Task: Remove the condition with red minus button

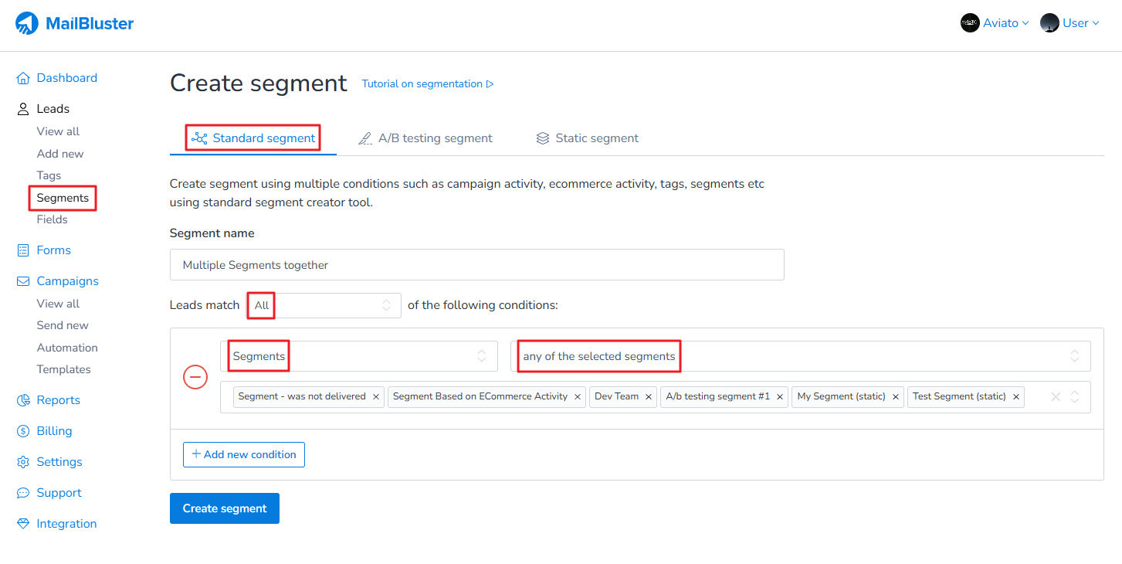Action: click(x=195, y=377)
